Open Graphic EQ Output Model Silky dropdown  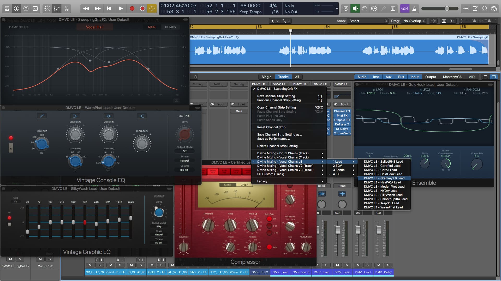pos(159,227)
